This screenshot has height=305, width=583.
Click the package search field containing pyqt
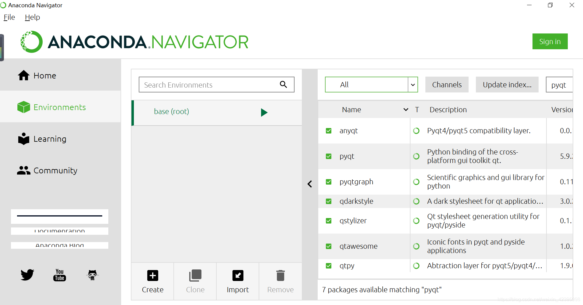559,85
